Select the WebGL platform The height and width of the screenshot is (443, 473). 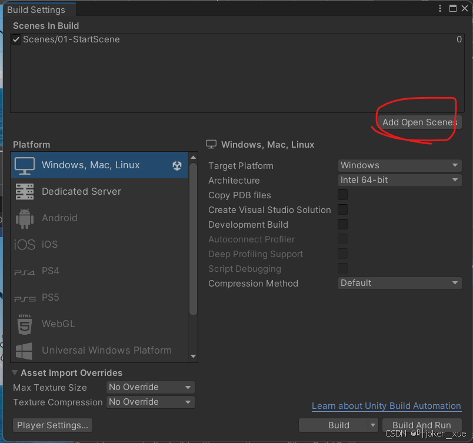(99, 324)
